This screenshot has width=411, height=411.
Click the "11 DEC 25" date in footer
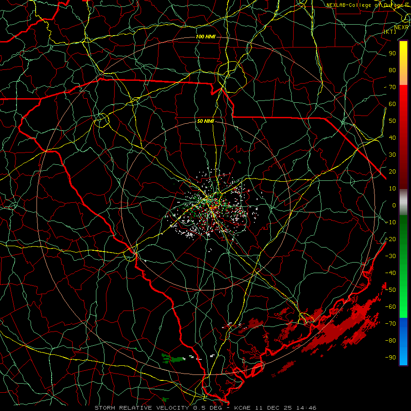pos(274,408)
